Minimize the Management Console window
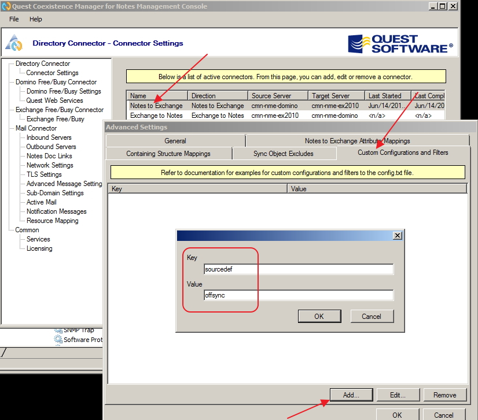 click(433, 6)
